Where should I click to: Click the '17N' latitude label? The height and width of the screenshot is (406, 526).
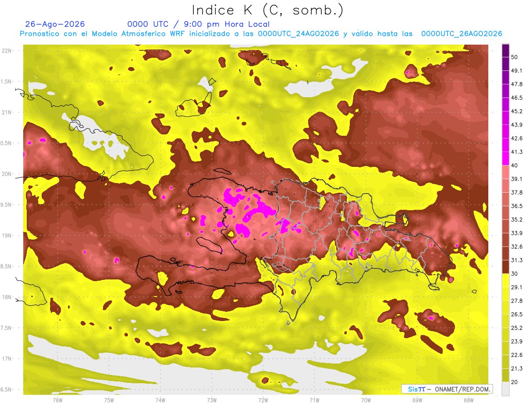click(x=7, y=359)
